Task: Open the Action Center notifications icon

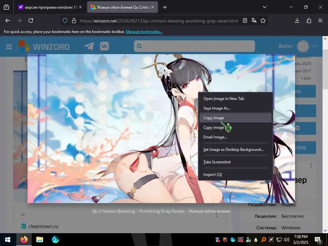Action: pos(318,240)
